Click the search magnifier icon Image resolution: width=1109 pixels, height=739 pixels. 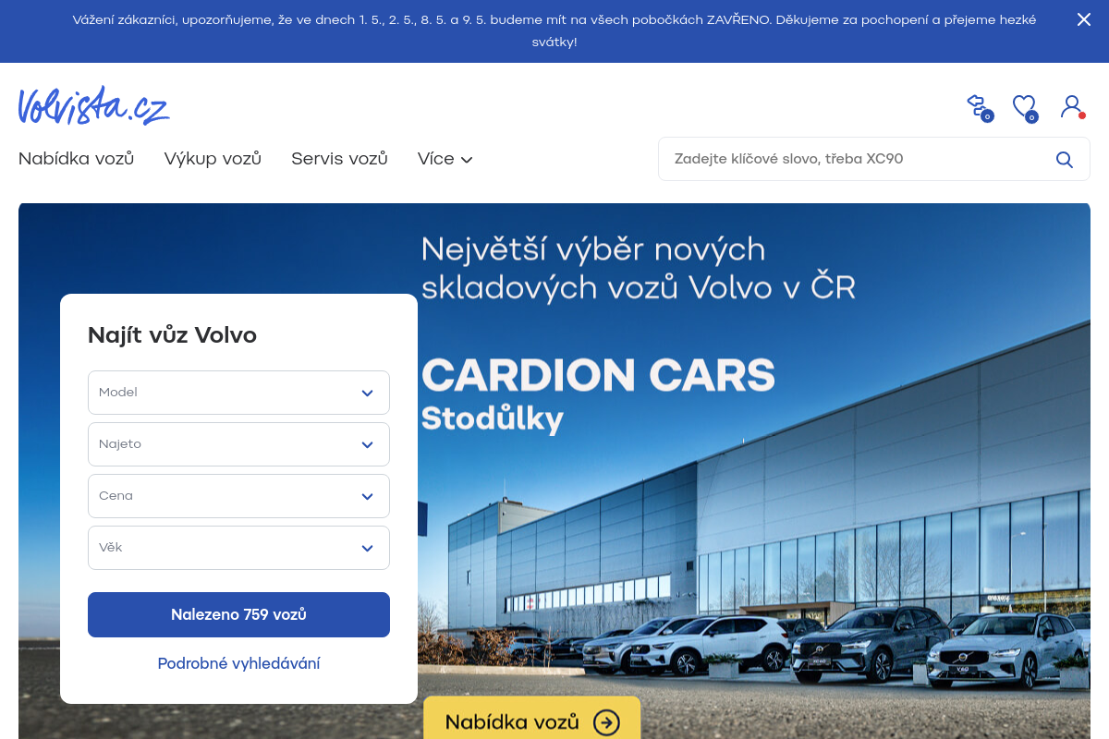[1064, 159]
